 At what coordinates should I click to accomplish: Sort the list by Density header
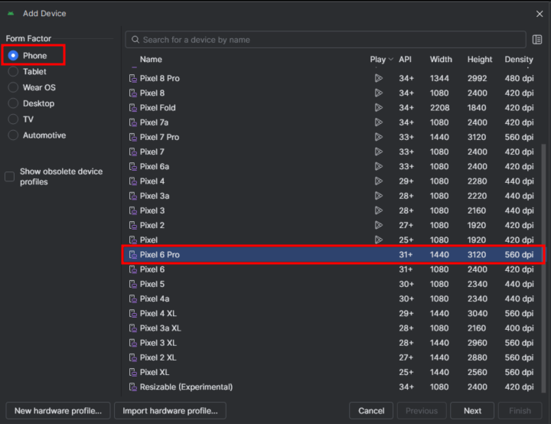(x=519, y=60)
